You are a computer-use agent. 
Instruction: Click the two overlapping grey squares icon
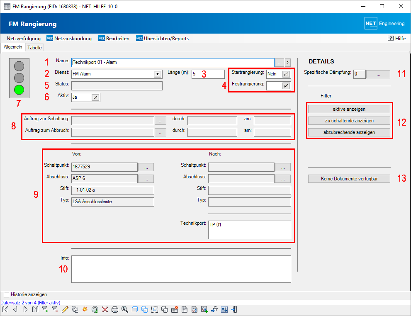[165, 309]
